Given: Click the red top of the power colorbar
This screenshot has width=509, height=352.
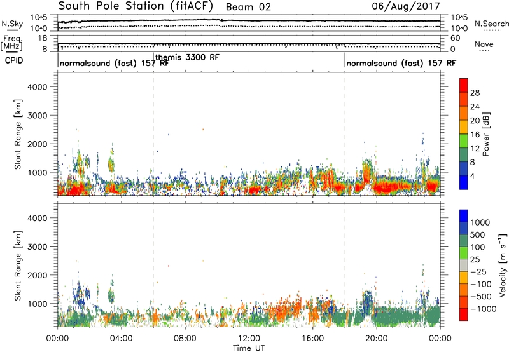Looking at the screenshot, I should tap(464, 85).
